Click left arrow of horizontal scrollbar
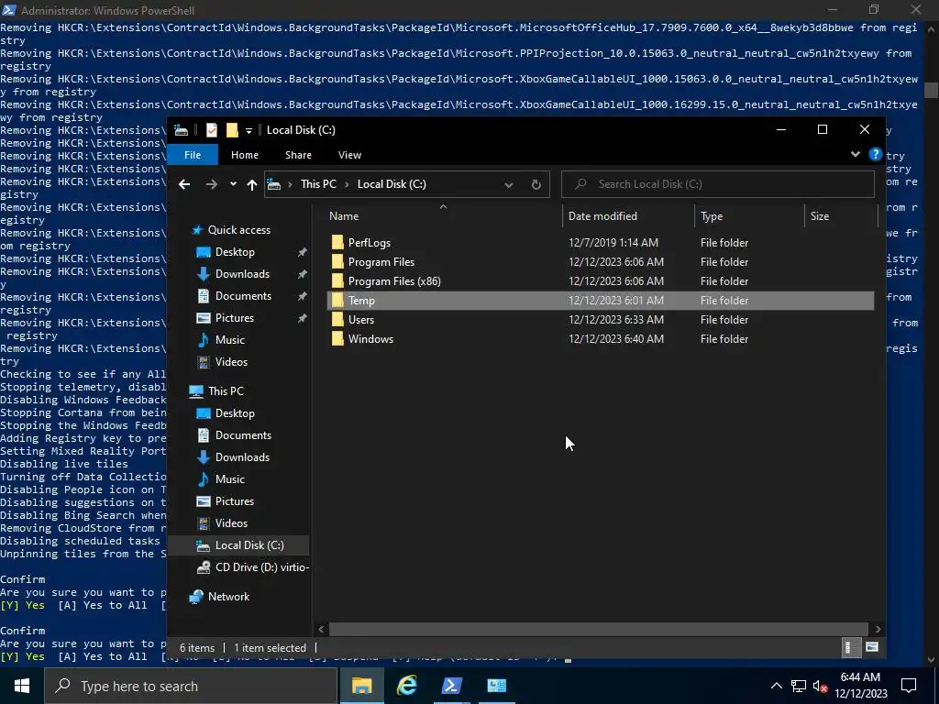 (321, 629)
